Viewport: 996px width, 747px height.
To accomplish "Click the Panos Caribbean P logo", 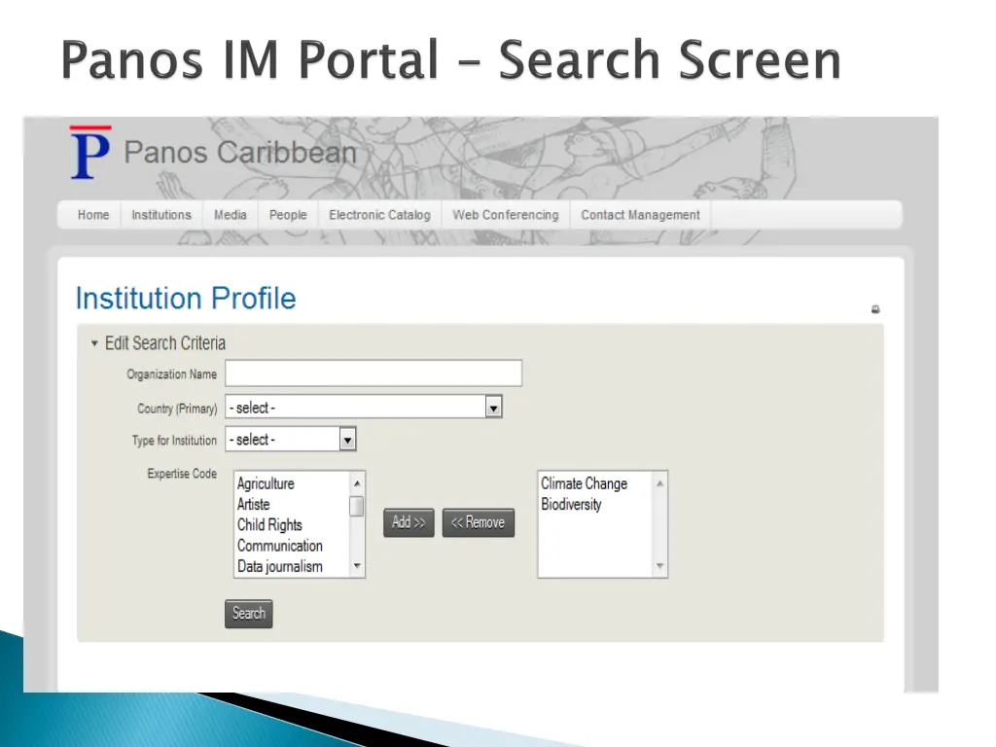I will (x=90, y=153).
